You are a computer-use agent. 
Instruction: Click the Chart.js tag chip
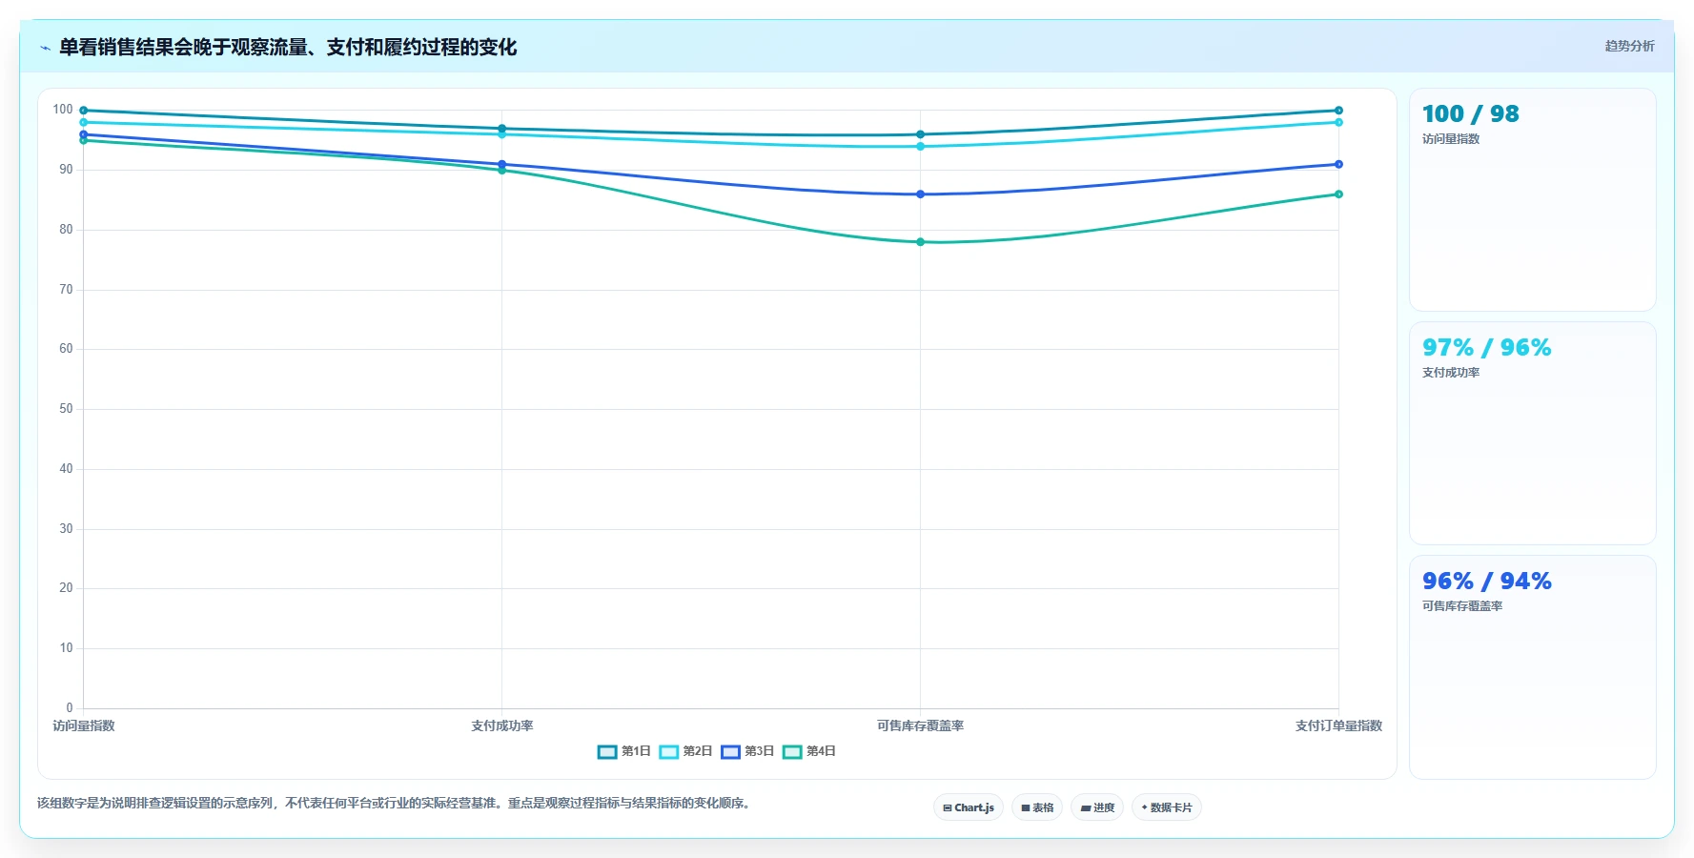coord(968,807)
